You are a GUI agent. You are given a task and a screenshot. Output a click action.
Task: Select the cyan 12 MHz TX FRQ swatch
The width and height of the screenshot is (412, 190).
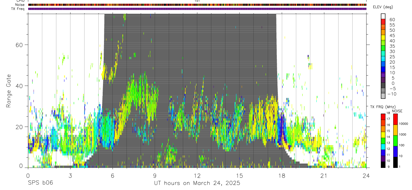383,146
